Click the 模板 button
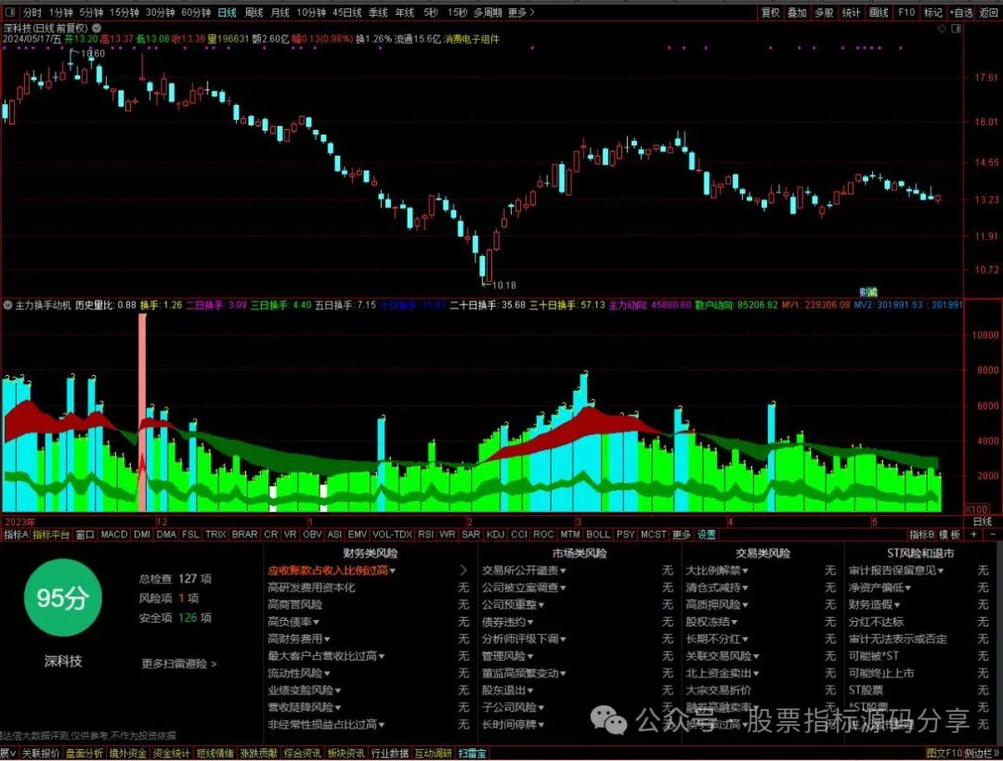 point(950,535)
